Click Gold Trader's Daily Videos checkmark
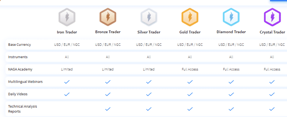 click(x=190, y=94)
